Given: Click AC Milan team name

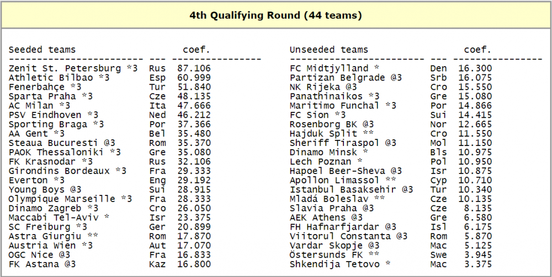Looking at the screenshot, I should pos(31,106).
